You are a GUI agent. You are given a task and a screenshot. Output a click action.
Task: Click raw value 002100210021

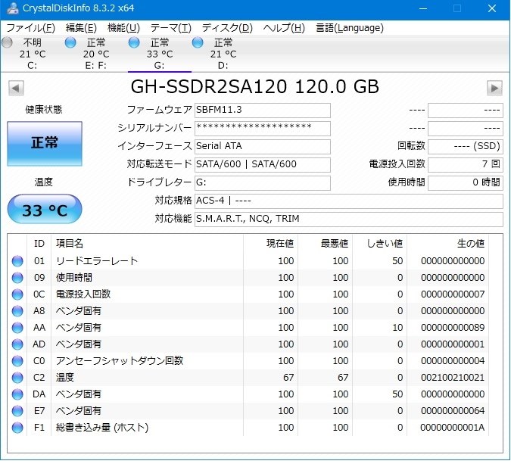coord(453,378)
